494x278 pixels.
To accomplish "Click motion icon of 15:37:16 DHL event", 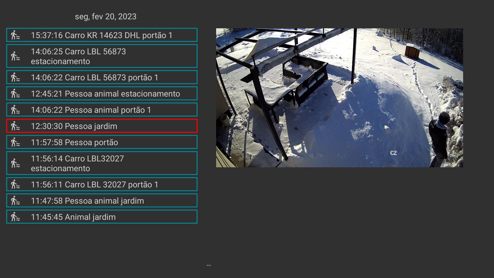I will tap(15, 35).
